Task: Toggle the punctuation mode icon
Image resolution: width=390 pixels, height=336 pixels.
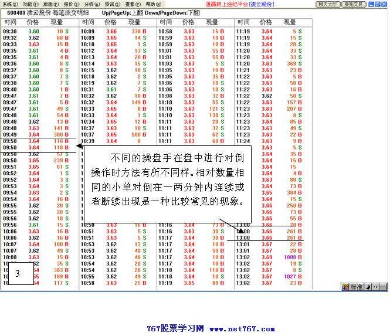Action: [x=375, y=287]
